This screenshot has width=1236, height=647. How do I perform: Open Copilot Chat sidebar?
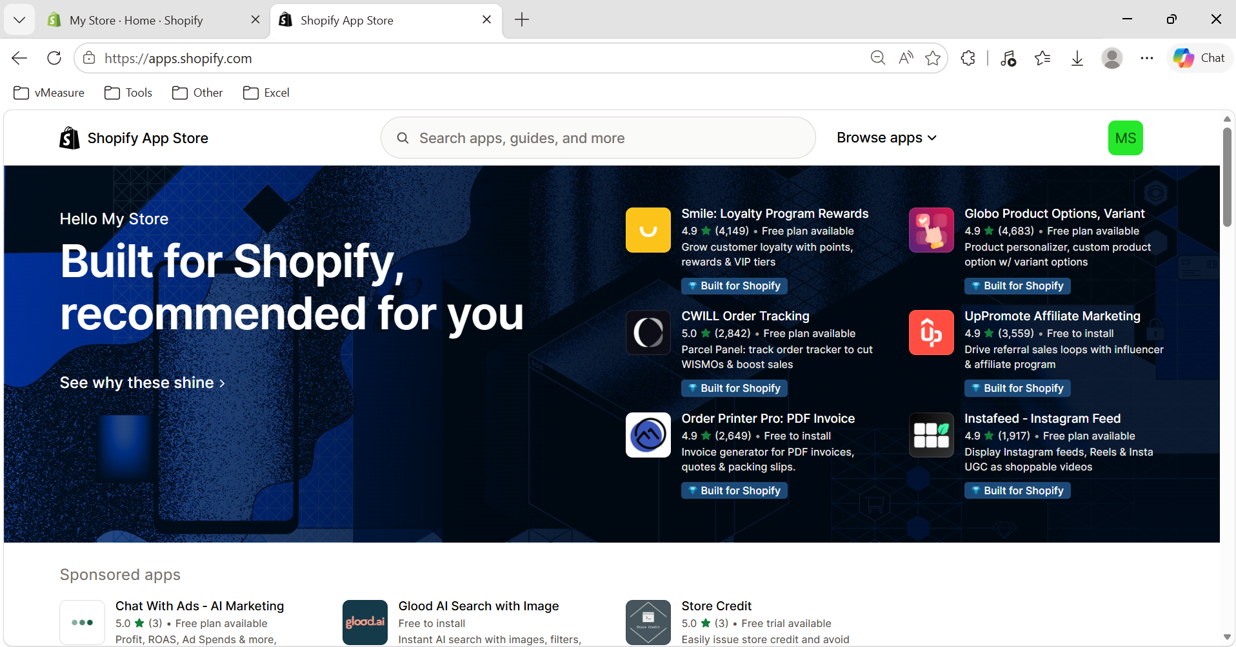pyautogui.click(x=1199, y=58)
